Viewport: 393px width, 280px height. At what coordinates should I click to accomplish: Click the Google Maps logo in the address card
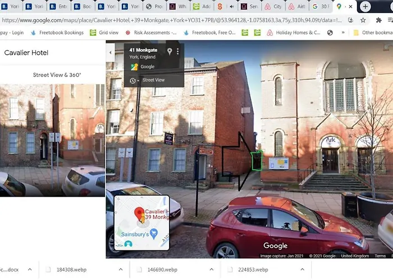[x=134, y=67]
